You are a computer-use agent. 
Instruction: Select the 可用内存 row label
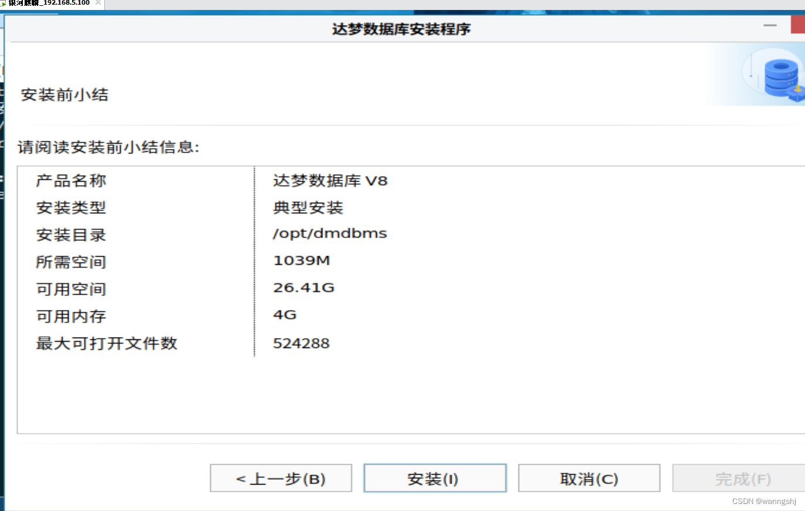71,316
